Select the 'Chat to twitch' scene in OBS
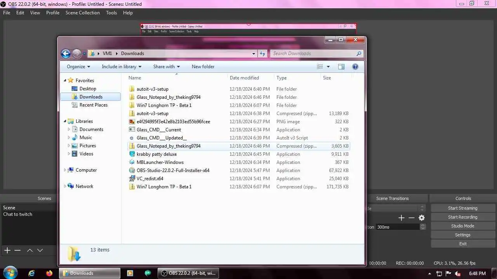Viewport: 497px width, 279px height. click(18, 214)
